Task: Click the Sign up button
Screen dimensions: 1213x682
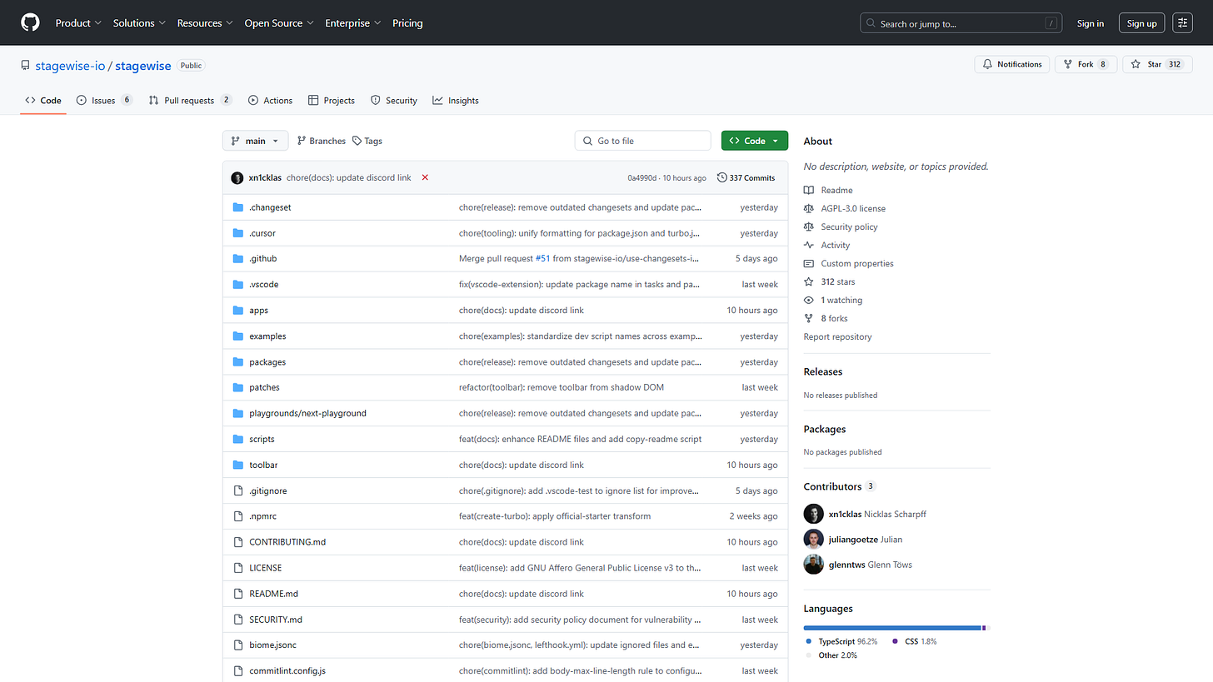Action: point(1141,23)
